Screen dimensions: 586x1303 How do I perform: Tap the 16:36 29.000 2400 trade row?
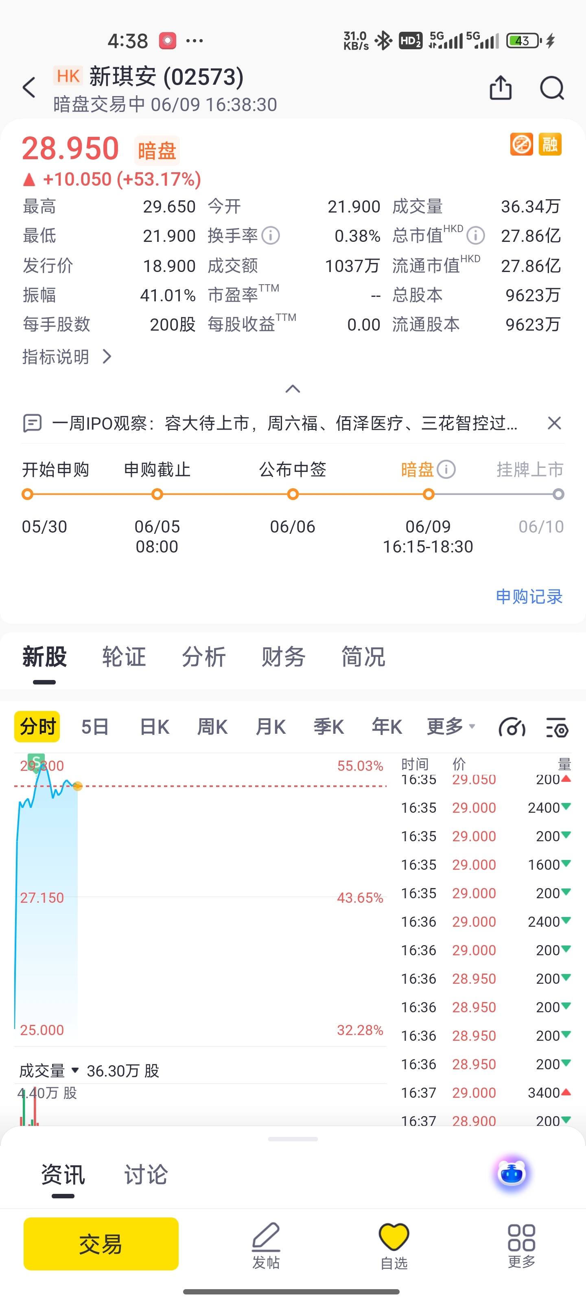tap(486, 921)
